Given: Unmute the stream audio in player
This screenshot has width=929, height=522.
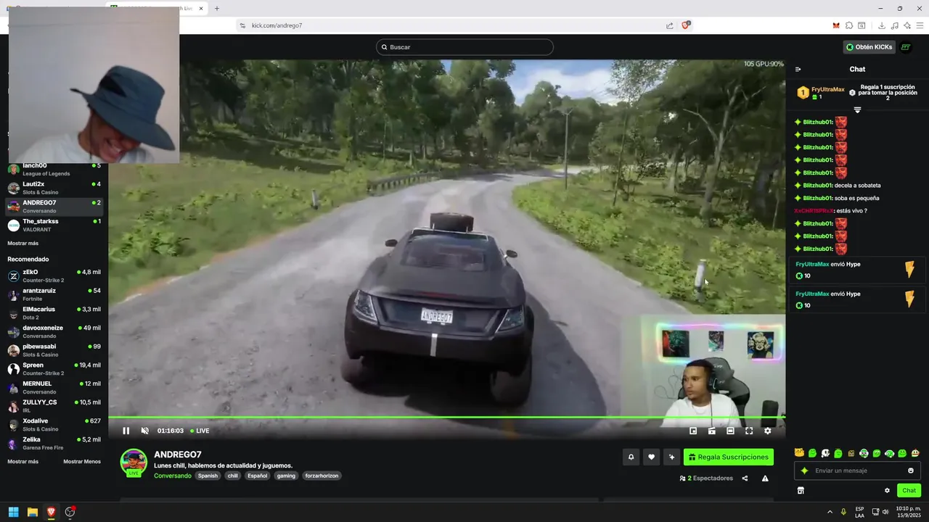Looking at the screenshot, I should (x=145, y=431).
